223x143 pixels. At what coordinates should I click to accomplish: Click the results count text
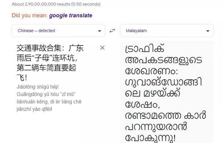click(56, 4)
